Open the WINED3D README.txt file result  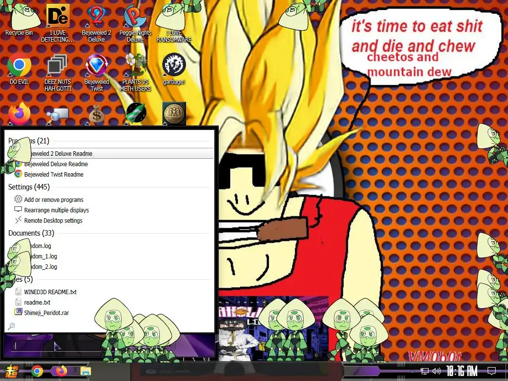pyautogui.click(x=111, y=292)
